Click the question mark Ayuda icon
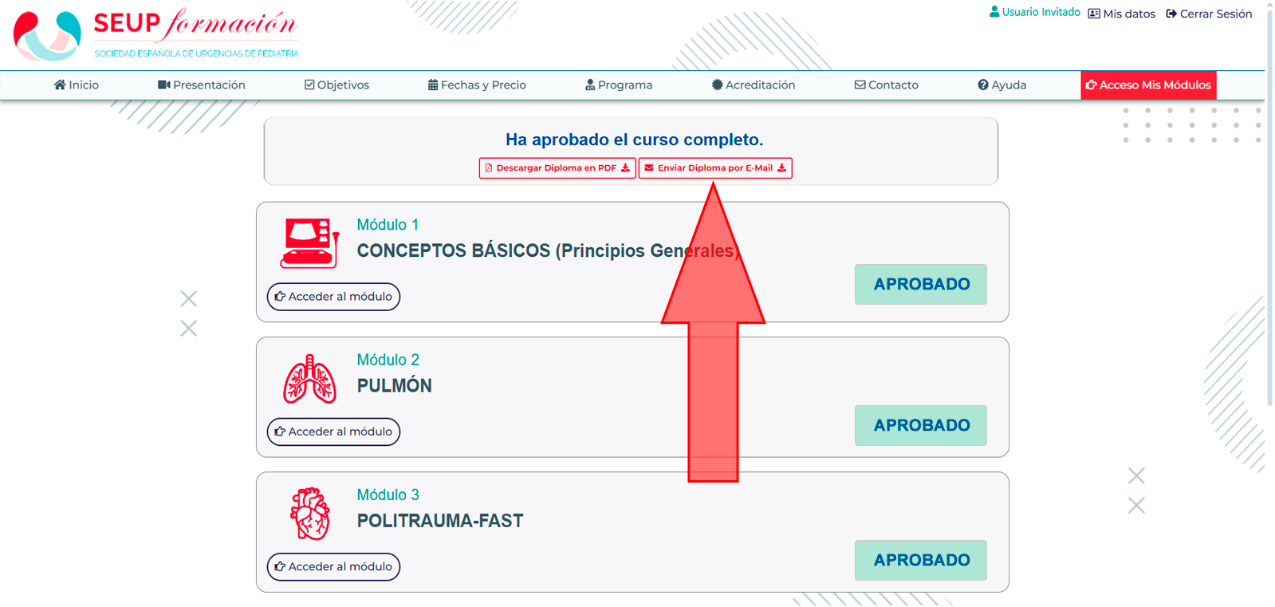The height and width of the screenshot is (607, 1275). coord(983,85)
